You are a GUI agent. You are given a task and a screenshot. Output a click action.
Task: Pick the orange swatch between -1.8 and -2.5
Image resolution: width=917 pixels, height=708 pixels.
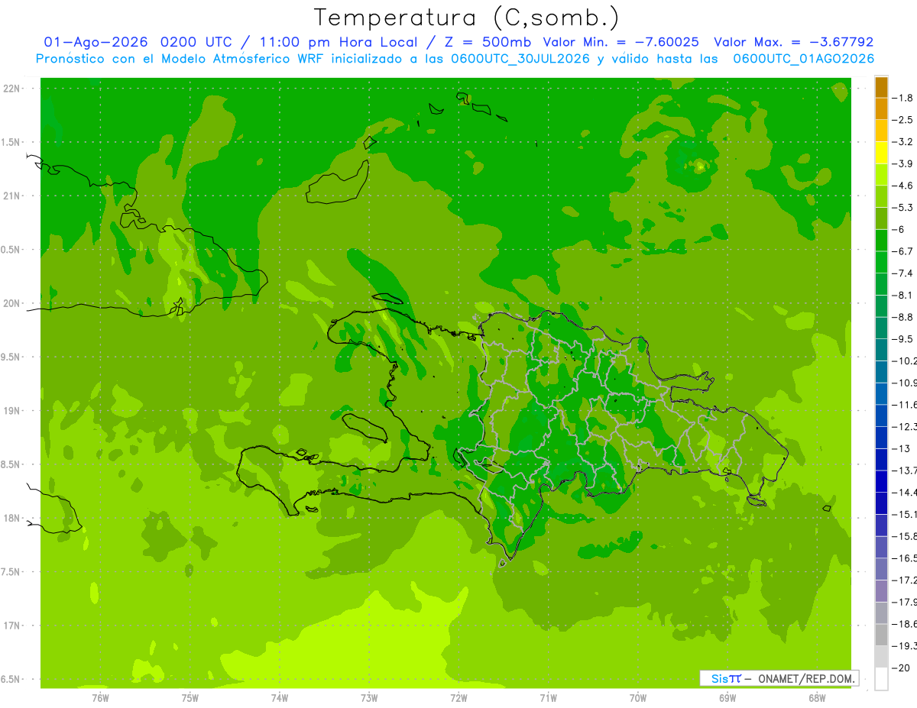coord(881,108)
